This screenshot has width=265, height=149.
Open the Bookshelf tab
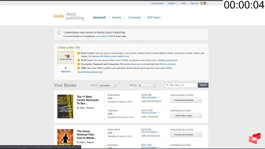click(x=99, y=17)
